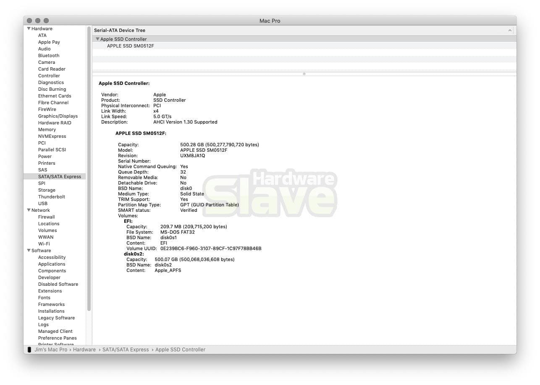Viewport: 540px width, 385px height.
Task: Select Disabled Software in the sidebar
Action: click(58, 284)
